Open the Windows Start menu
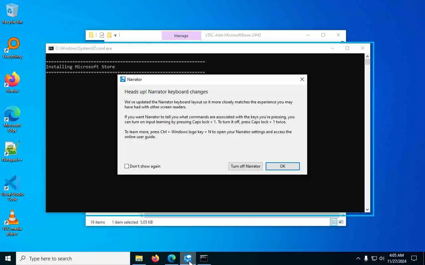 [x=8, y=258]
